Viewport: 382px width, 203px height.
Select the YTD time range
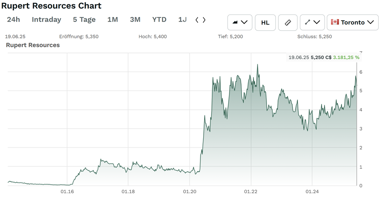click(159, 20)
